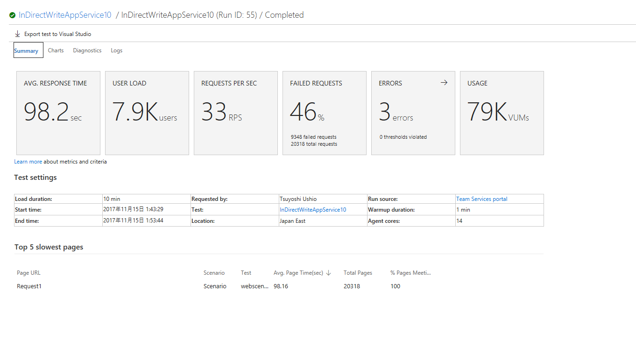The width and height of the screenshot is (636, 349).
Task: Open the Diagnostics tab
Action: pos(87,50)
